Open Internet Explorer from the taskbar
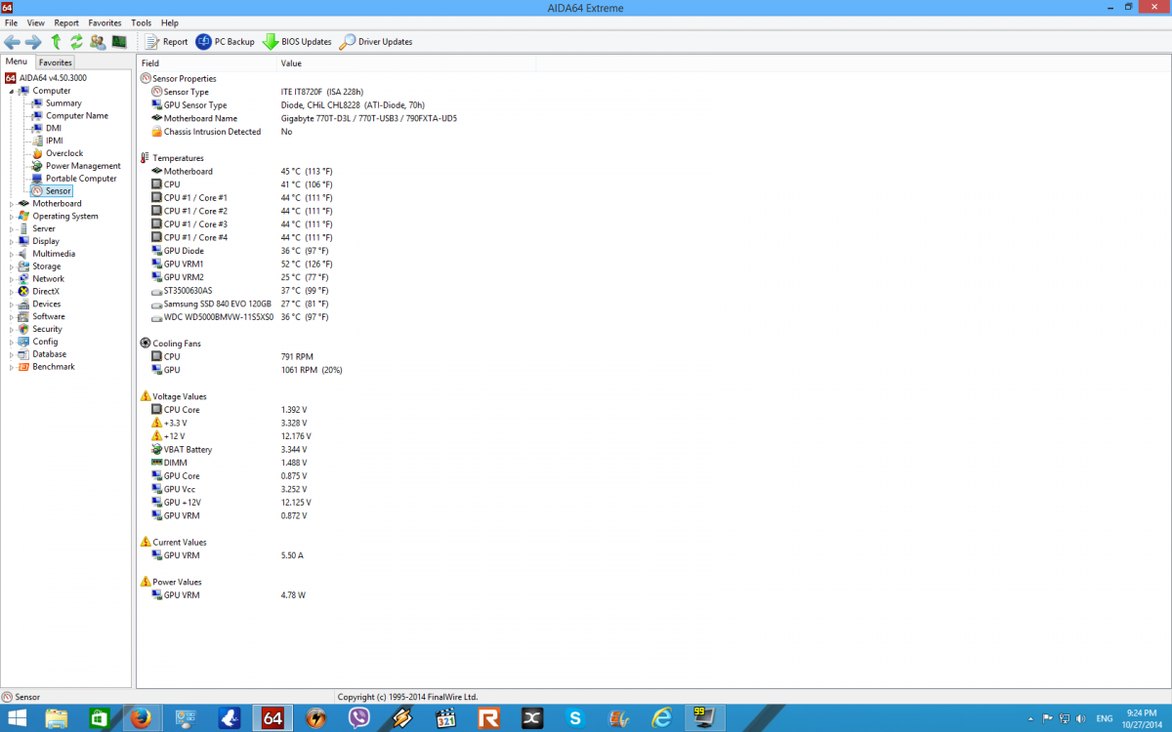The height and width of the screenshot is (732, 1172). tap(661, 718)
